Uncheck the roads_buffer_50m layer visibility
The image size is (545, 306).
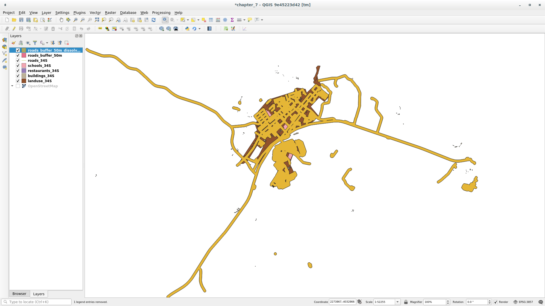pos(18,55)
